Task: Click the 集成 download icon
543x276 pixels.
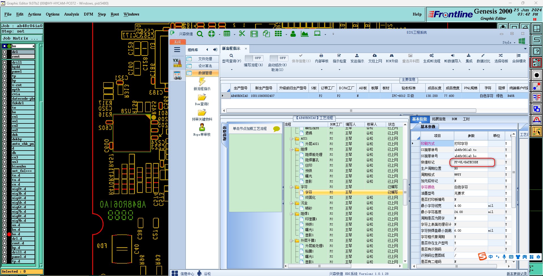Action: pos(469,56)
